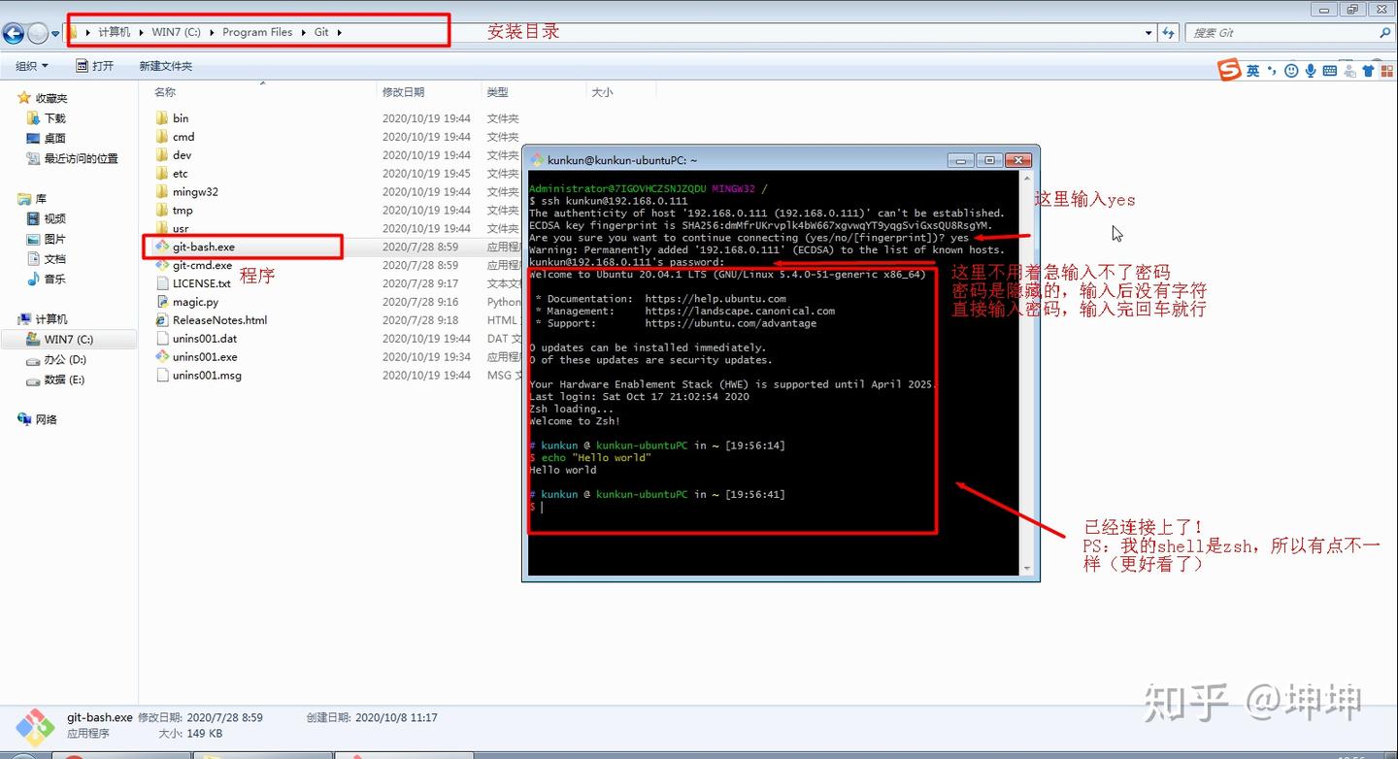Activate Sogou voice input via microphone icon
1398x759 pixels.
[1311, 70]
